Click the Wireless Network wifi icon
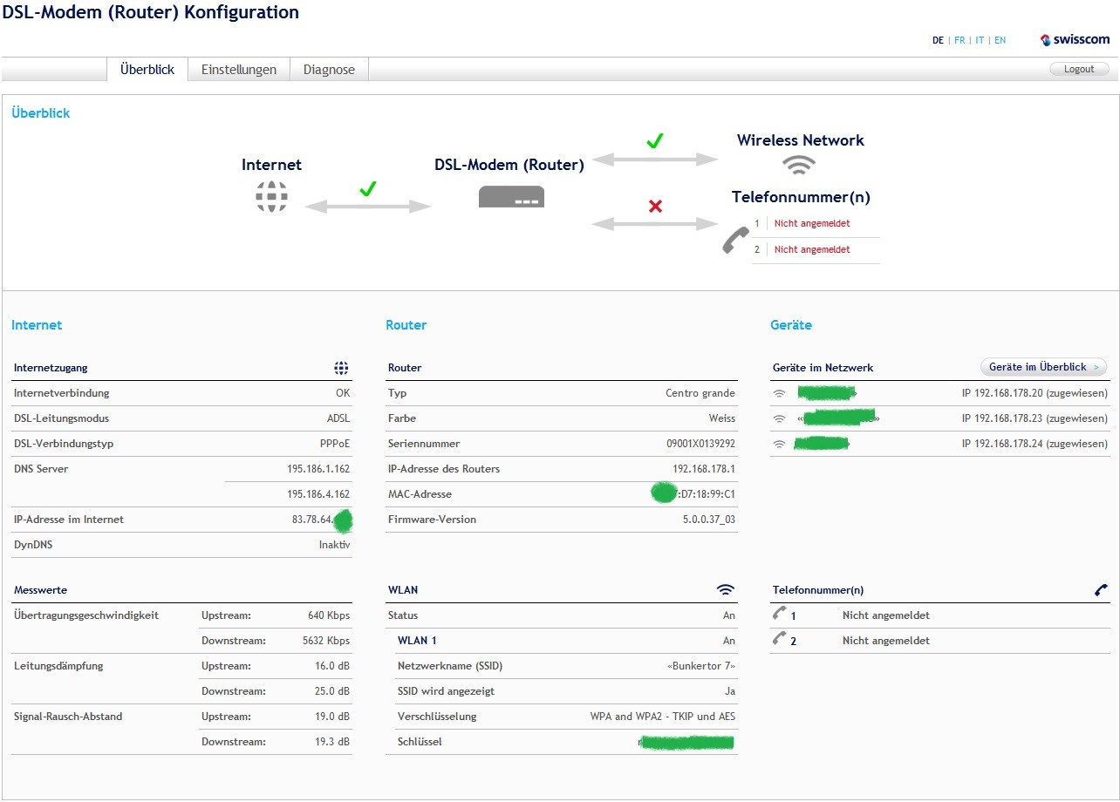Screen dimensions: 1120x802 click(x=798, y=164)
